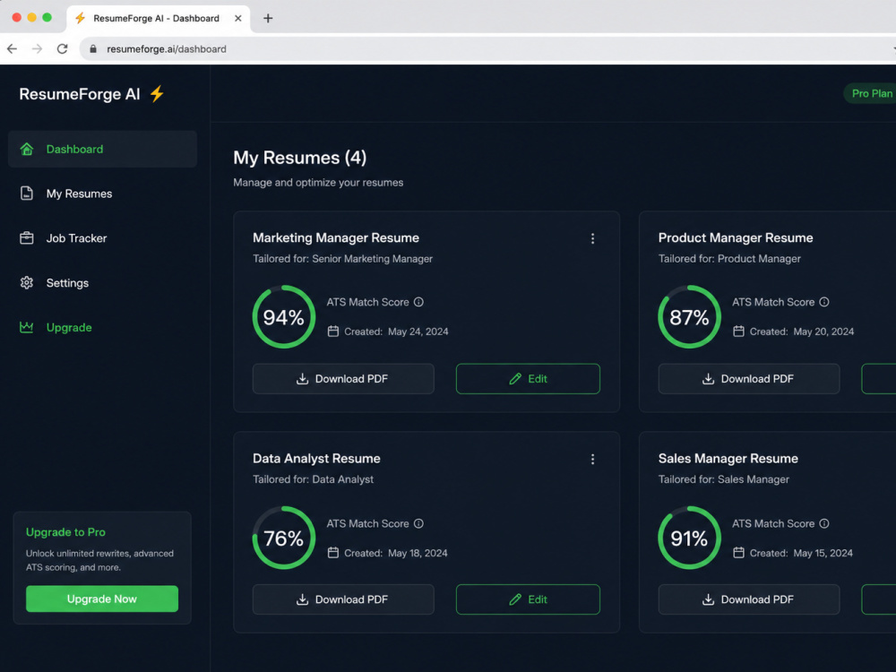
Task: Reload the page with refresh icon
Action: [x=63, y=49]
